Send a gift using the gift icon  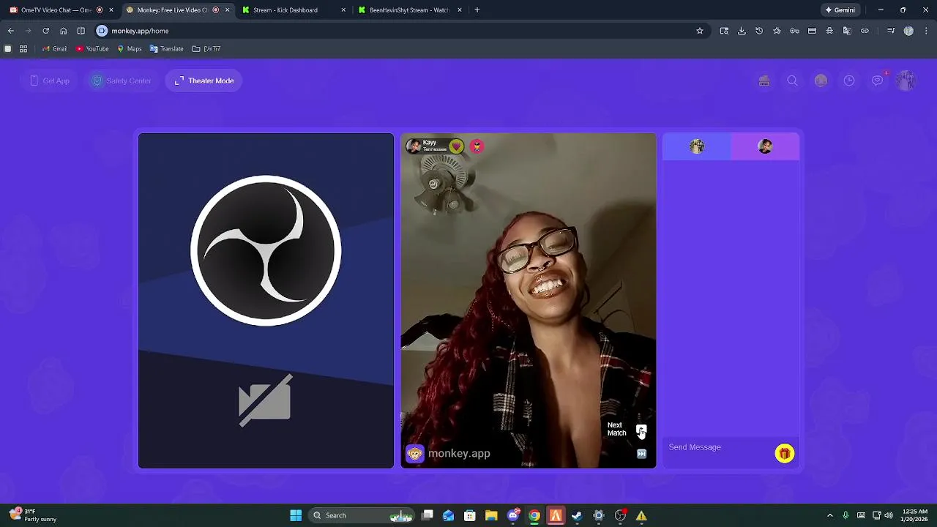(x=784, y=454)
